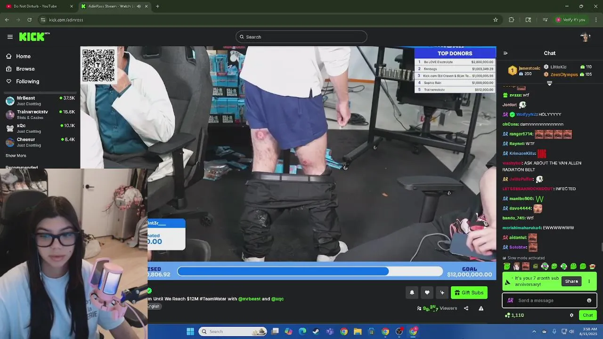
Task: Close the Do Not Disturb YouTube tab
Action: (x=72, y=6)
